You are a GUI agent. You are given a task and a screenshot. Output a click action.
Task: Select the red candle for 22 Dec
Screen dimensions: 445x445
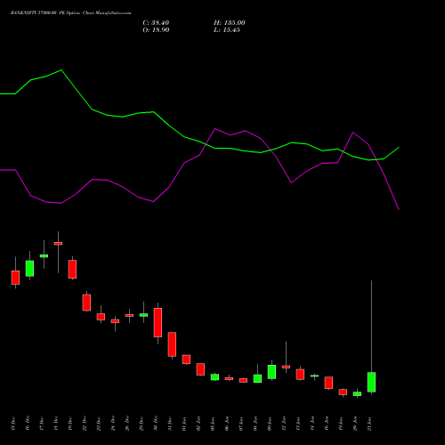[x=86, y=303]
